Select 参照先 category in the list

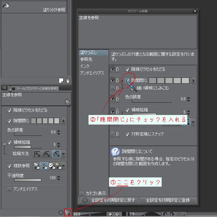pyautogui.click(x=86, y=59)
